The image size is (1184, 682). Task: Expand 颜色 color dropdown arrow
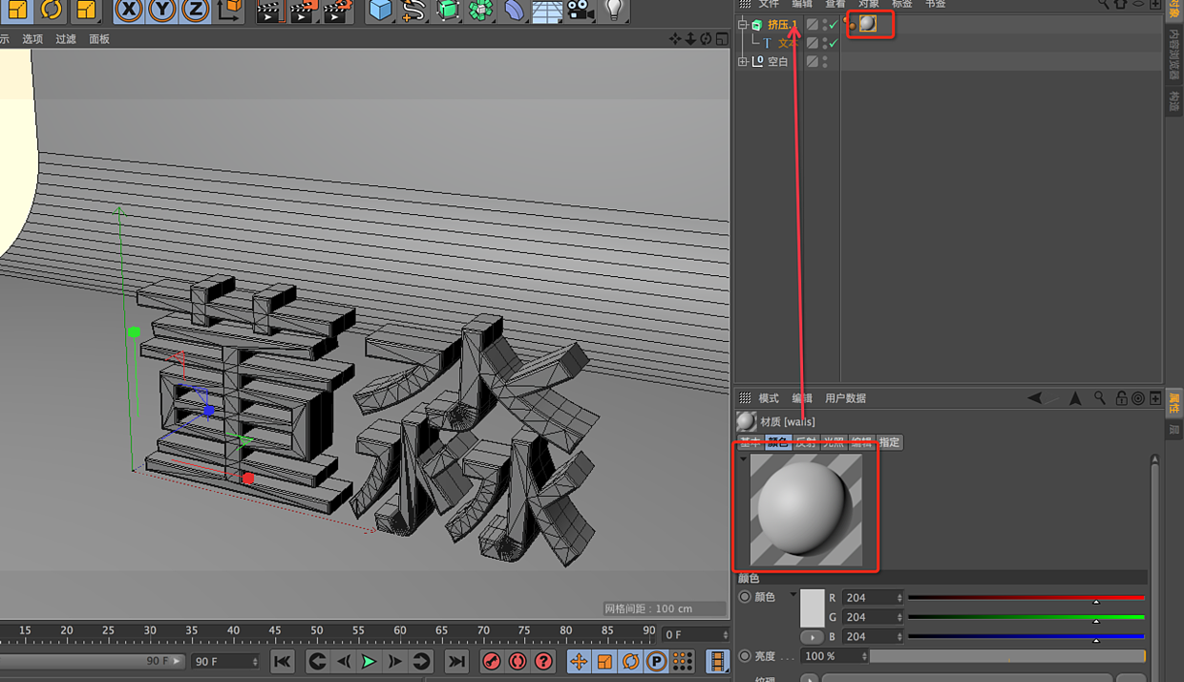coord(793,595)
